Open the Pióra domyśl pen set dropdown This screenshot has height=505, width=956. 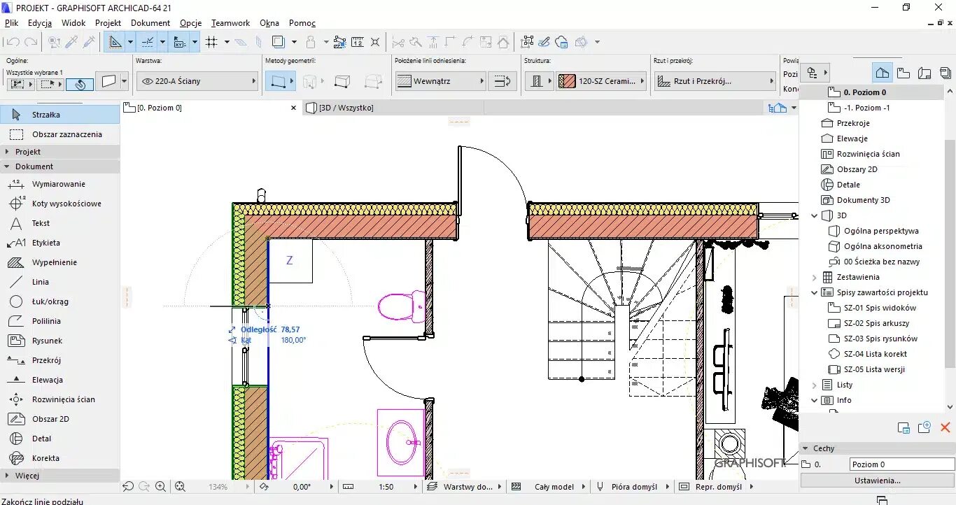[634, 487]
